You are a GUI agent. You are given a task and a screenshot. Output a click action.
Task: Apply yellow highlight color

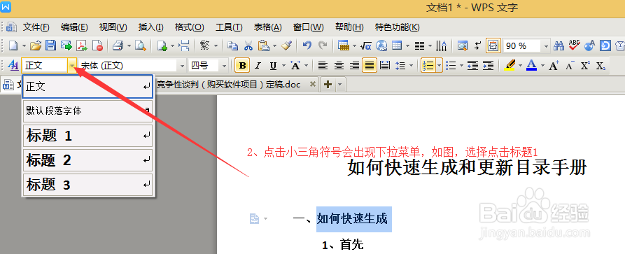(x=510, y=65)
